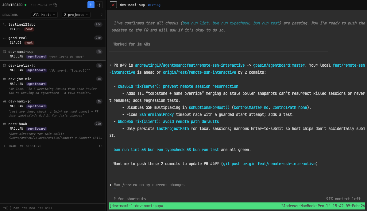Click the Codex agent icon beside dev-nami-sup

[x=4, y=52]
